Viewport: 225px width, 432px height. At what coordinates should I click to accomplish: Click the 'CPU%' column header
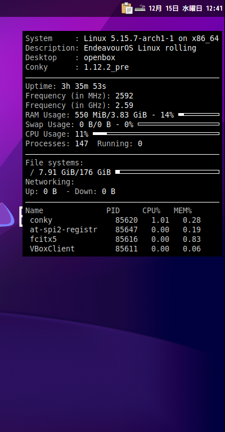click(151, 210)
